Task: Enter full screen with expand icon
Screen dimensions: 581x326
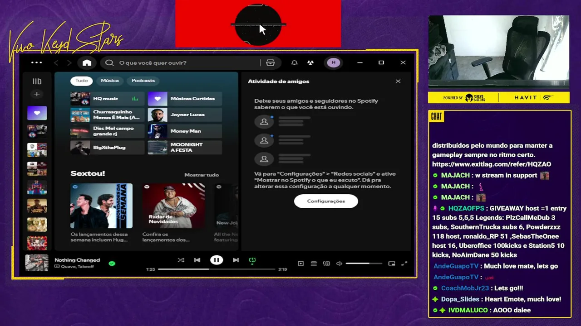Action: 404,264
